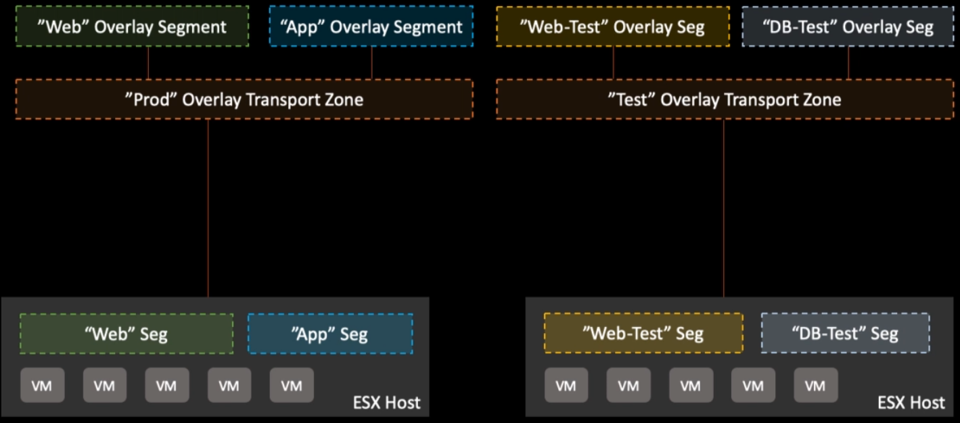Viewport: 960px width, 423px height.
Task: Select leftmost VM in the Prod ESX host
Action: tap(42, 386)
